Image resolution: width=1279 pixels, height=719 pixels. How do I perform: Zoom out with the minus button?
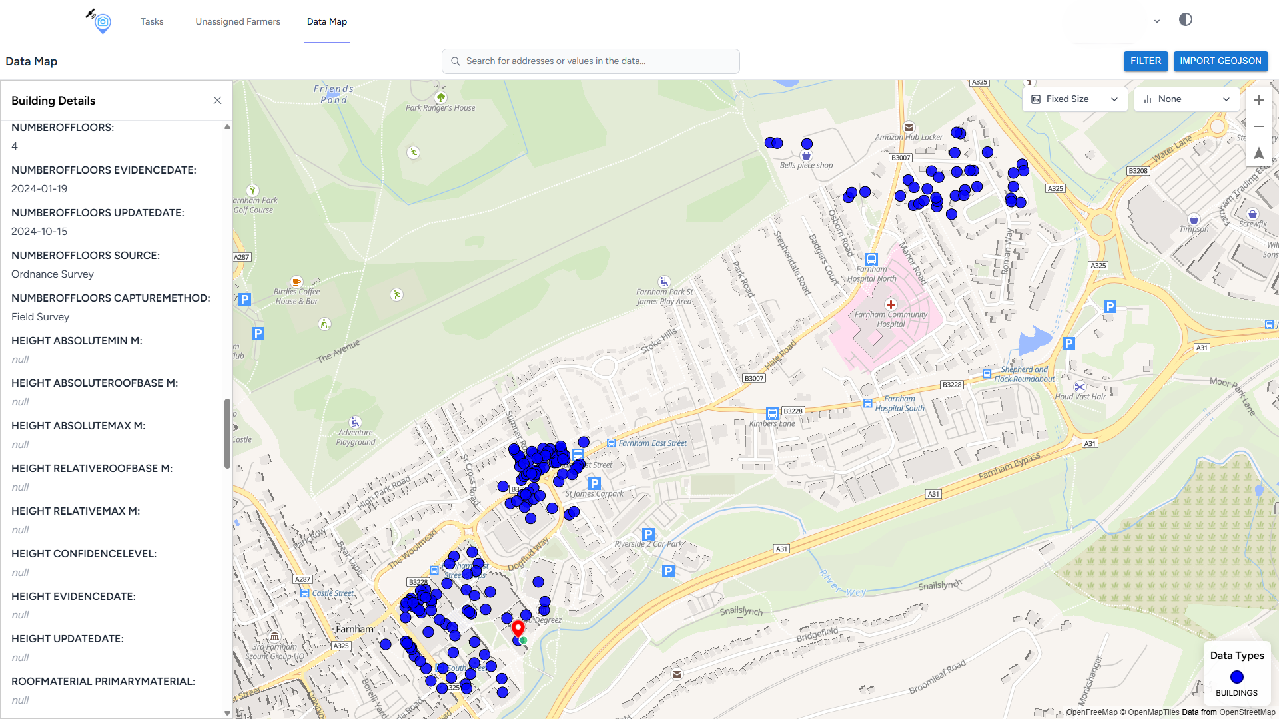pyautogui.click(x=1258, y=126)
